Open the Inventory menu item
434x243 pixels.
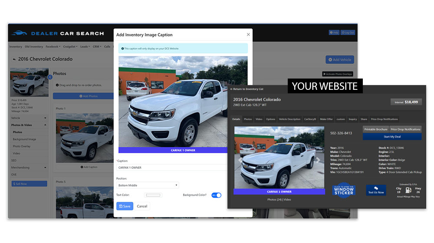[16, 46]
